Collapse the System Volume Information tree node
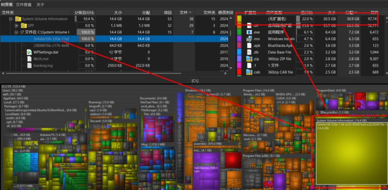388x190 pixels. point(11,19)
